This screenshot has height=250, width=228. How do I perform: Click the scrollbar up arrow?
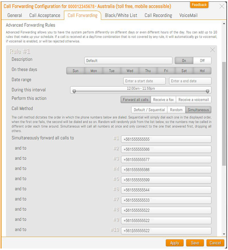(224, 23)
